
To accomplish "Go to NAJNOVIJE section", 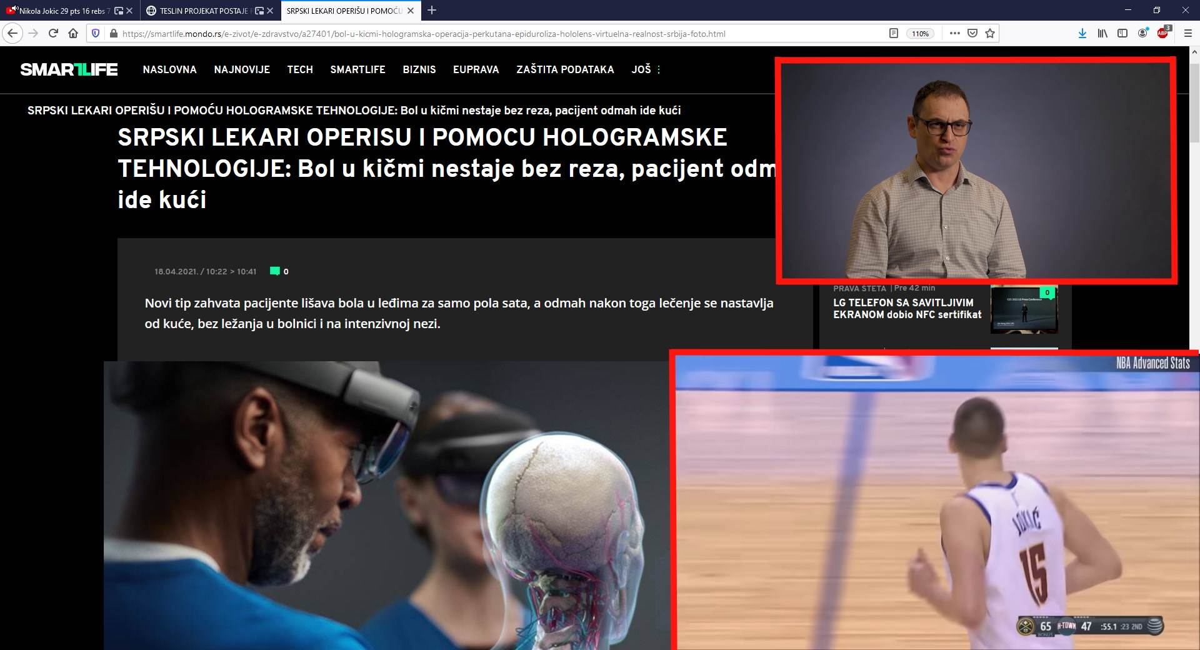I will coord(242,69).
